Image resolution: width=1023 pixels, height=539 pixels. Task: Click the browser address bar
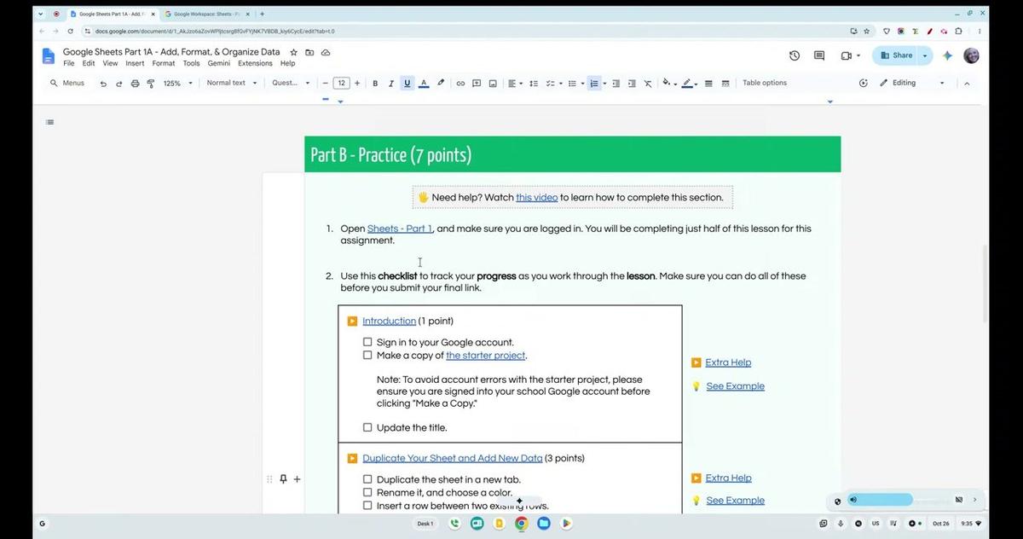pyautogui.click(x=460, y=32)
